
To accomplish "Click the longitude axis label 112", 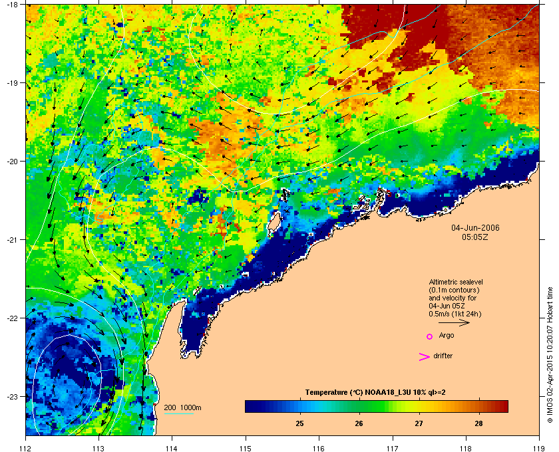I will [x=26, y=449].
